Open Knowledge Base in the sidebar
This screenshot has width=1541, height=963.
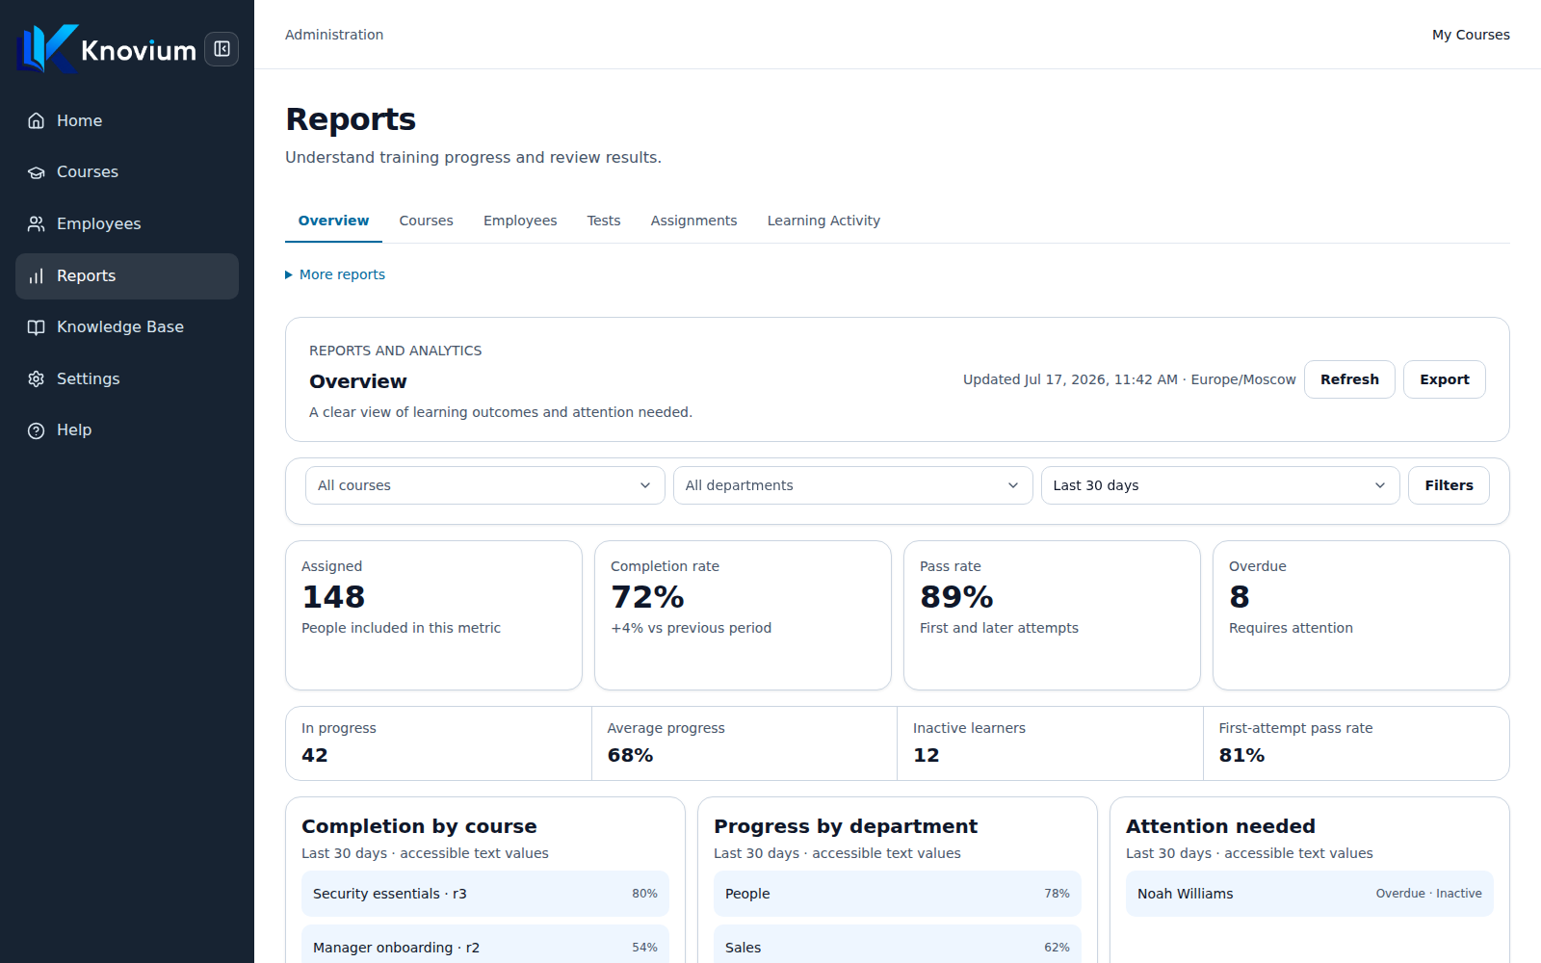(x=127, y=327)
